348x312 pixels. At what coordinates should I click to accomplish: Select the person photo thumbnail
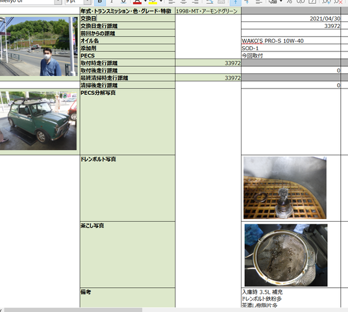click(38, 46)
